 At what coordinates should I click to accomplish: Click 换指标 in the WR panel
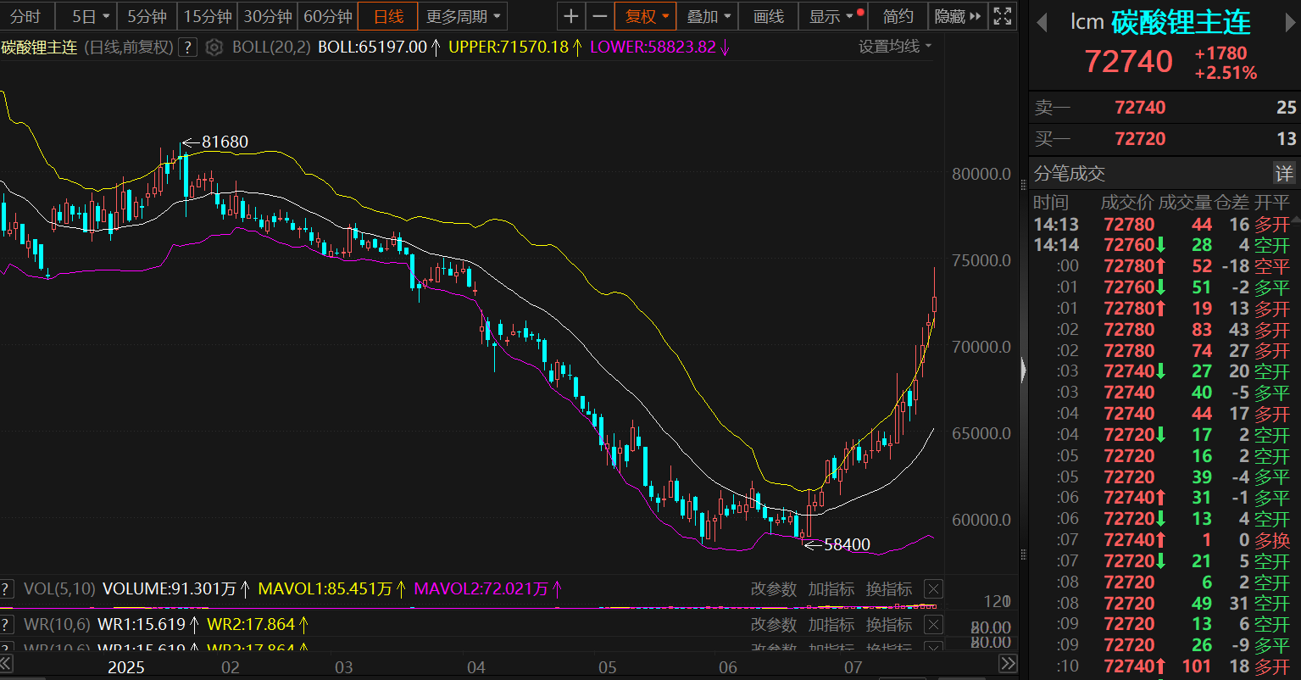(888, 625)
